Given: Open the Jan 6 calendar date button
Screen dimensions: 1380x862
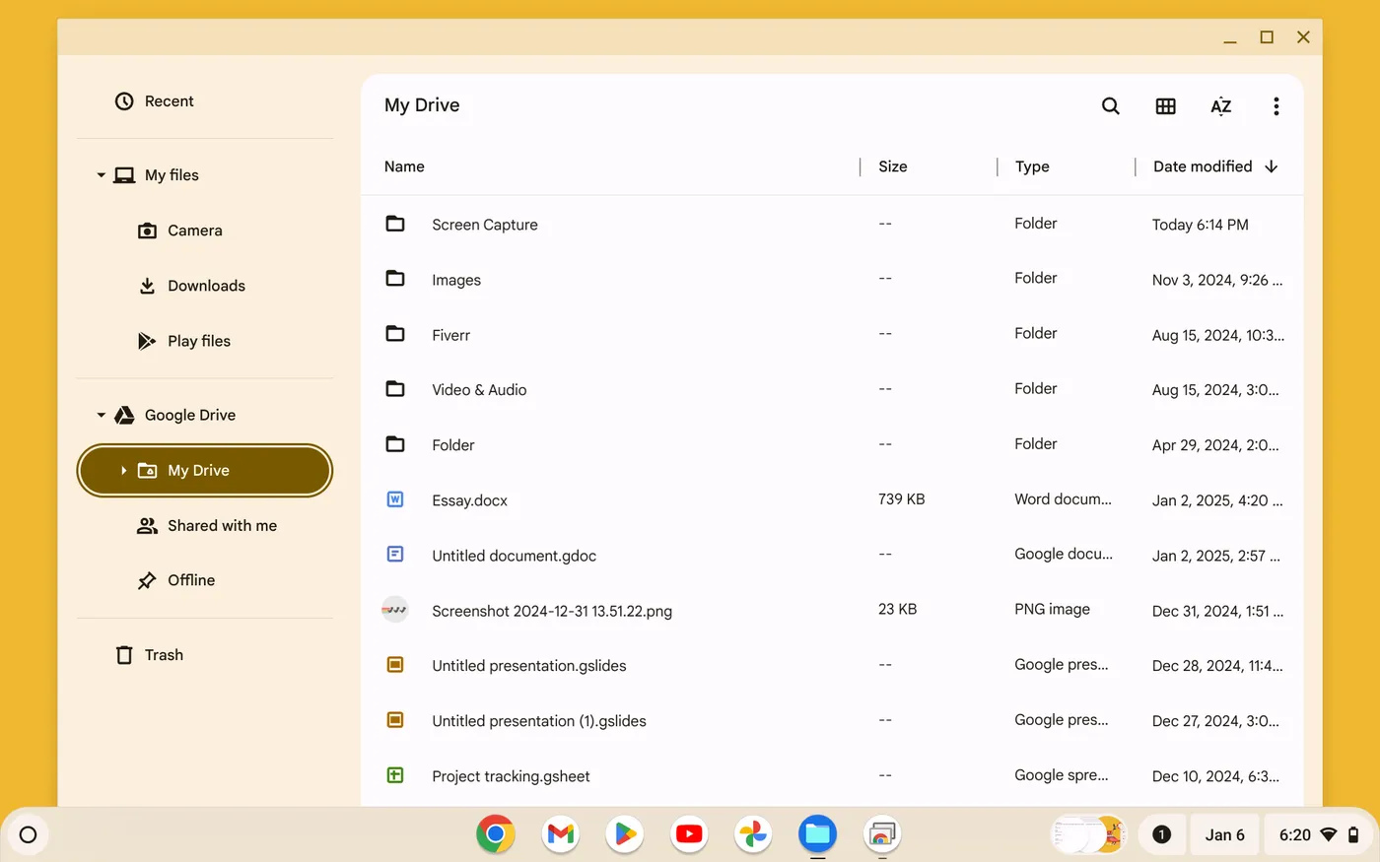Looking at the screenshot, I should [1224, 835].
